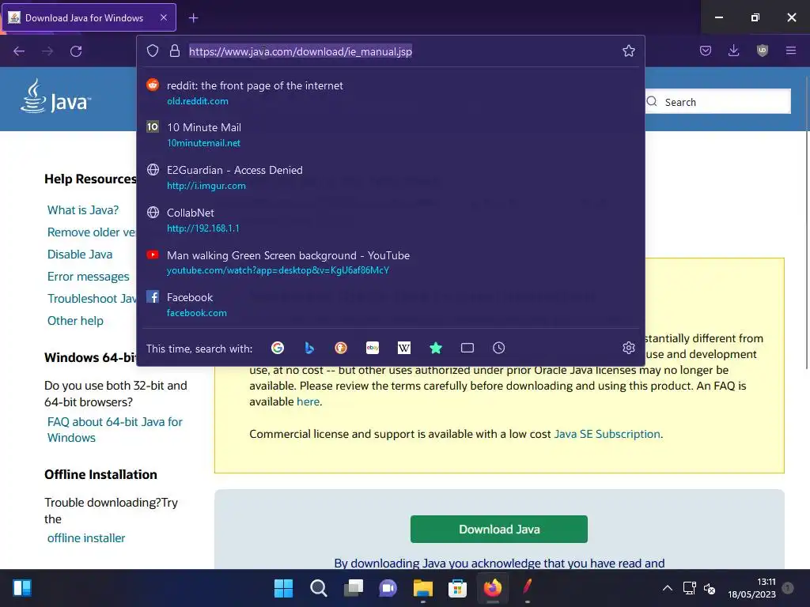This screenshot has height=607, width=810.
Task: Open the clock showing 13:11
Action: pos(751,588)
